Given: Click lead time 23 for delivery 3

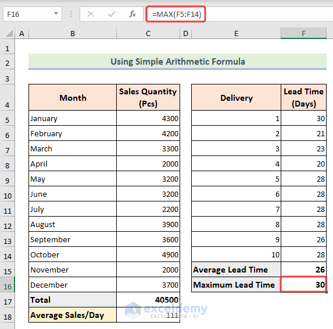Looking at the screenshot, I should tap(303, 148).
